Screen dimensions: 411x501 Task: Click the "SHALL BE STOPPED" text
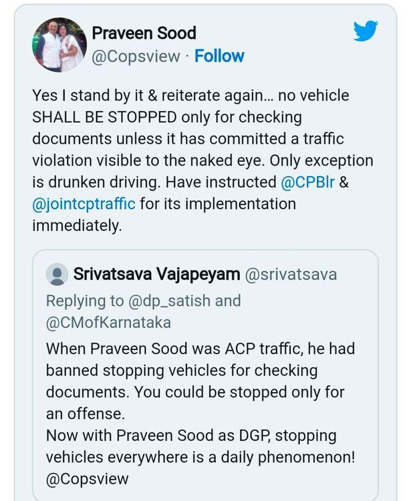pos(104,118)
